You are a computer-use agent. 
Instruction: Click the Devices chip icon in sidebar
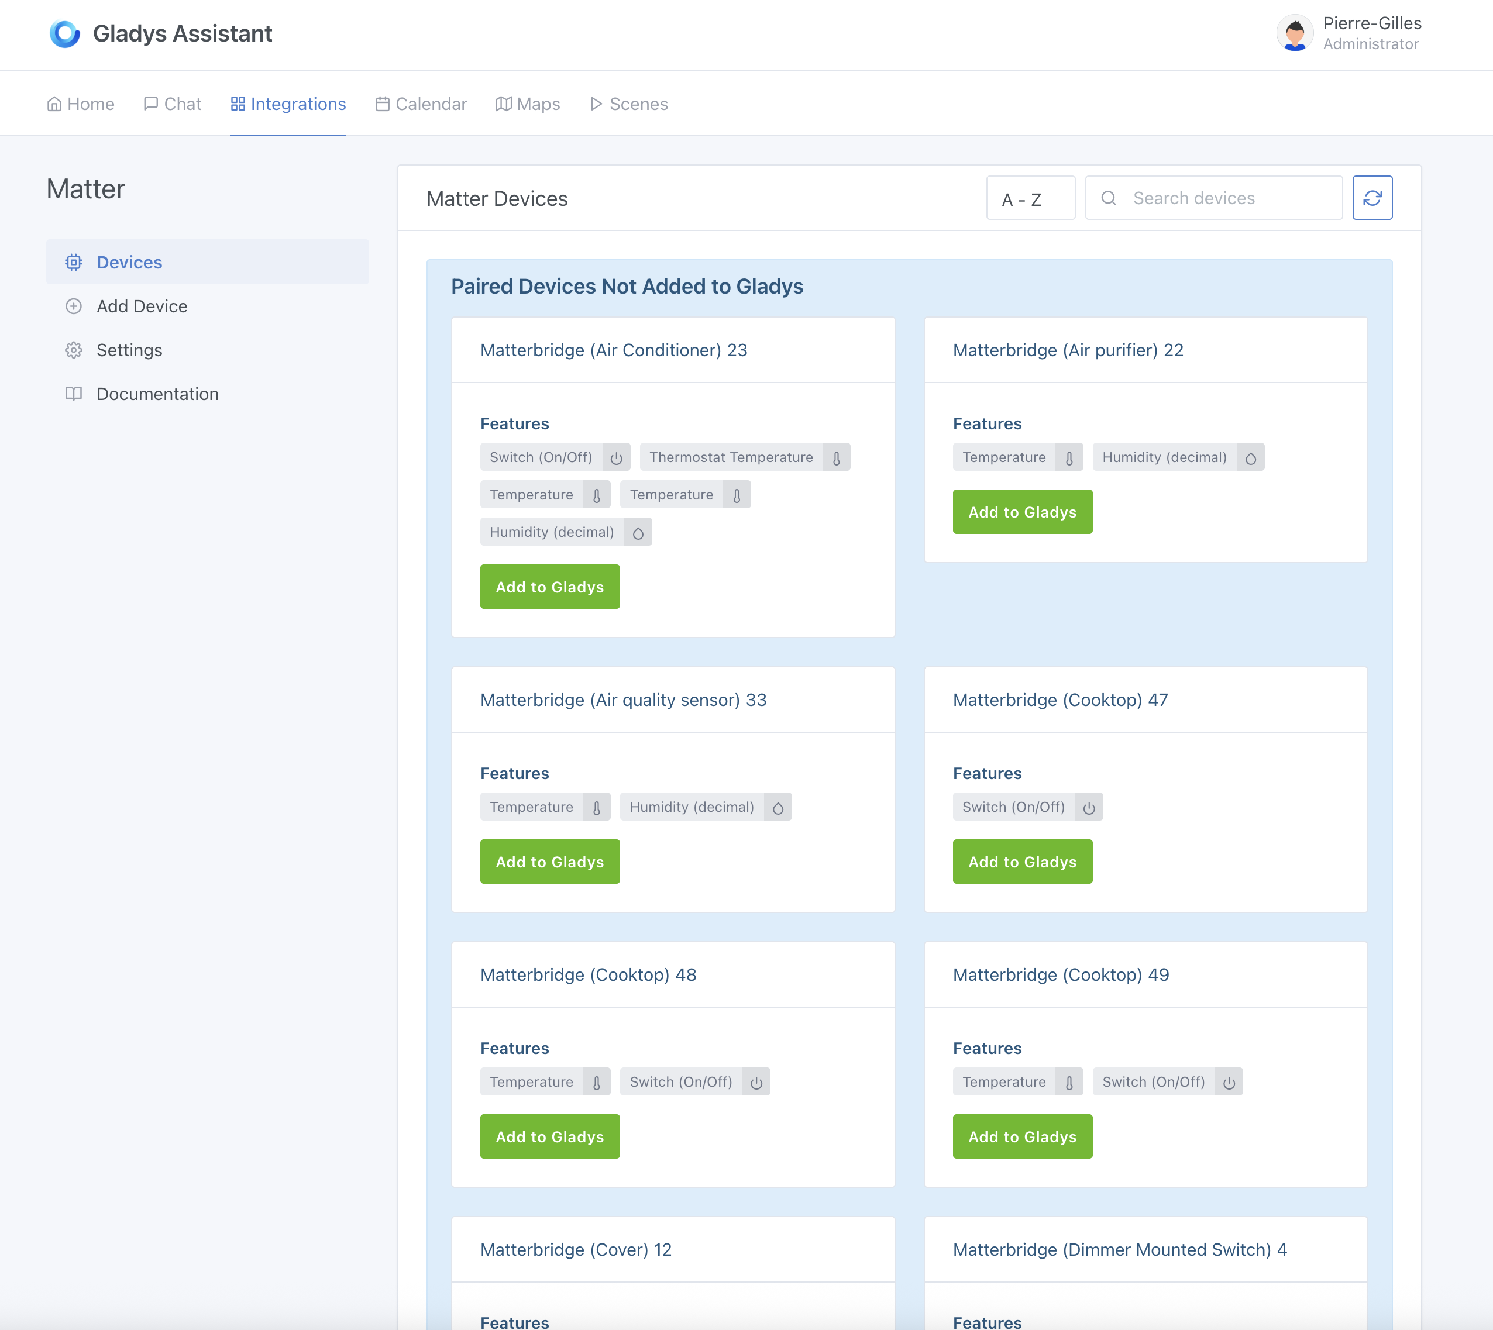pos(74,263)
